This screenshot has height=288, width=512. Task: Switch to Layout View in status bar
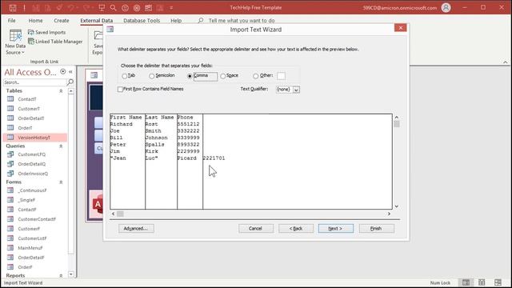[x=482, y=282]
